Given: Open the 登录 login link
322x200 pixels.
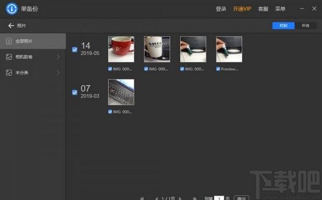Looking at the screenshot, I should (x=221, y=9).
